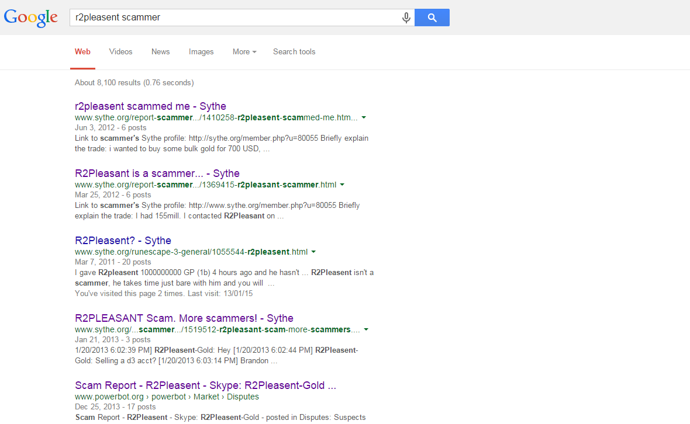690x424 pixels.
Task: Click 'Jan 21, 2013 - 3 posts' text
Action: point(113,340)
